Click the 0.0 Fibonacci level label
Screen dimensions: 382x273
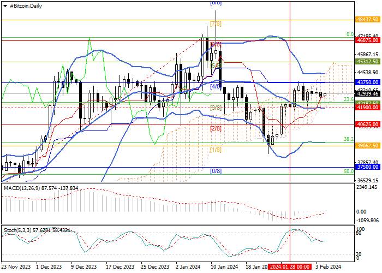coord(350,34)
